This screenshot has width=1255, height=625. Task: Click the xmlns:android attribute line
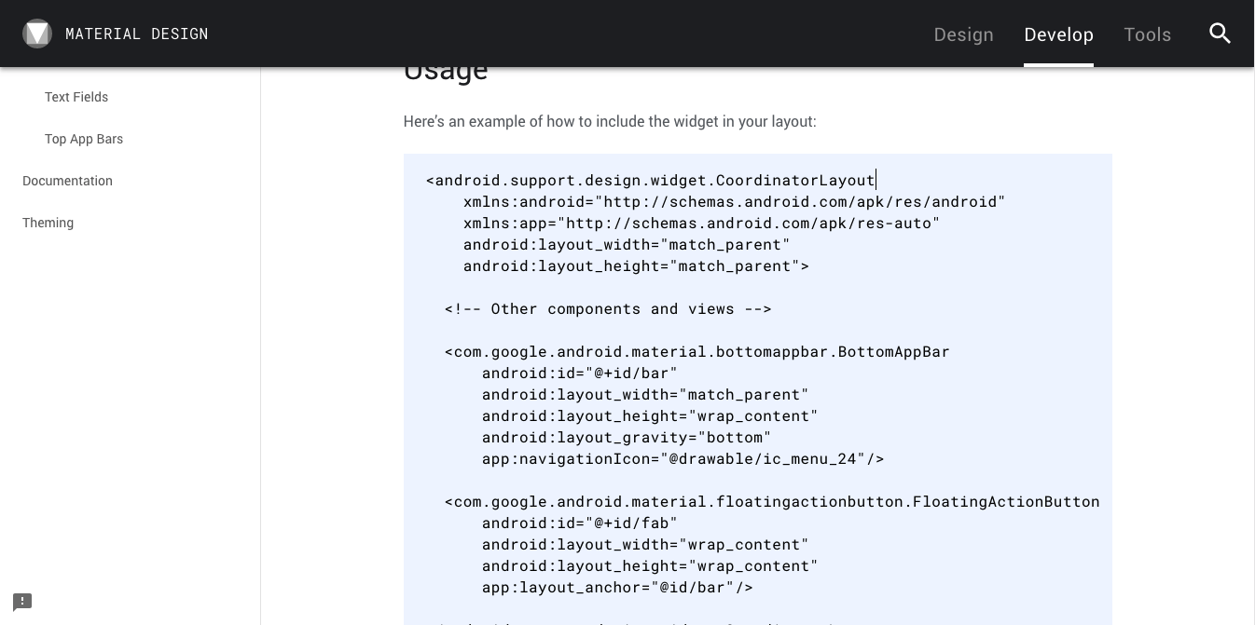[x=734, y=201]
